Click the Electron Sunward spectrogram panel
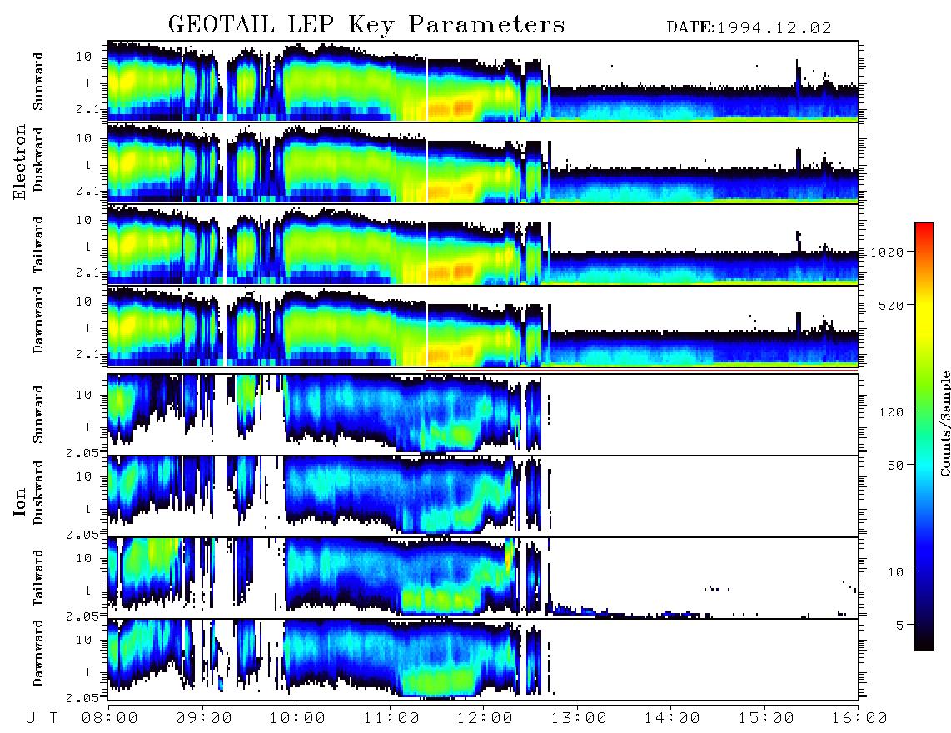The height and width of the screenshot is (733, 951). [x=483, y=82]
